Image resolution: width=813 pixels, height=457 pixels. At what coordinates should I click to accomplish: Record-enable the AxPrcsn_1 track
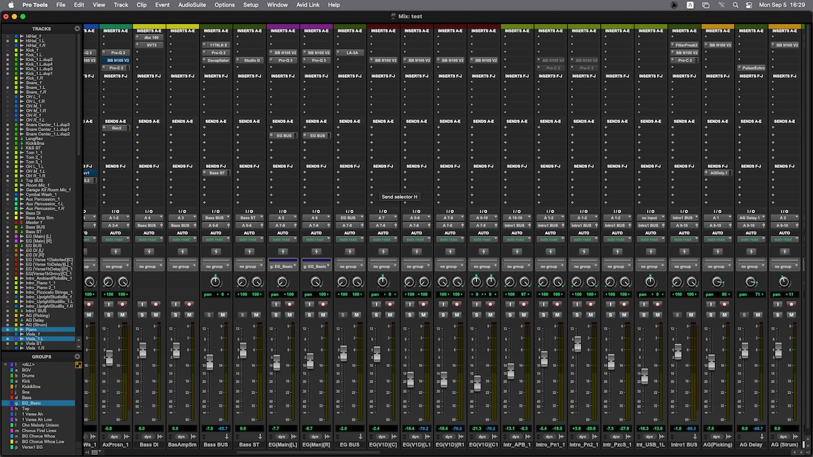point(122,304)
